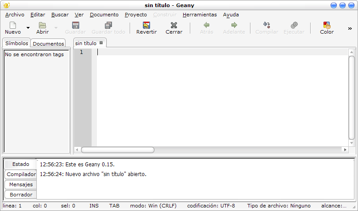Switch to the Compilador message tab
This screenshot has width=358, height=211.
tap(21, 174)
